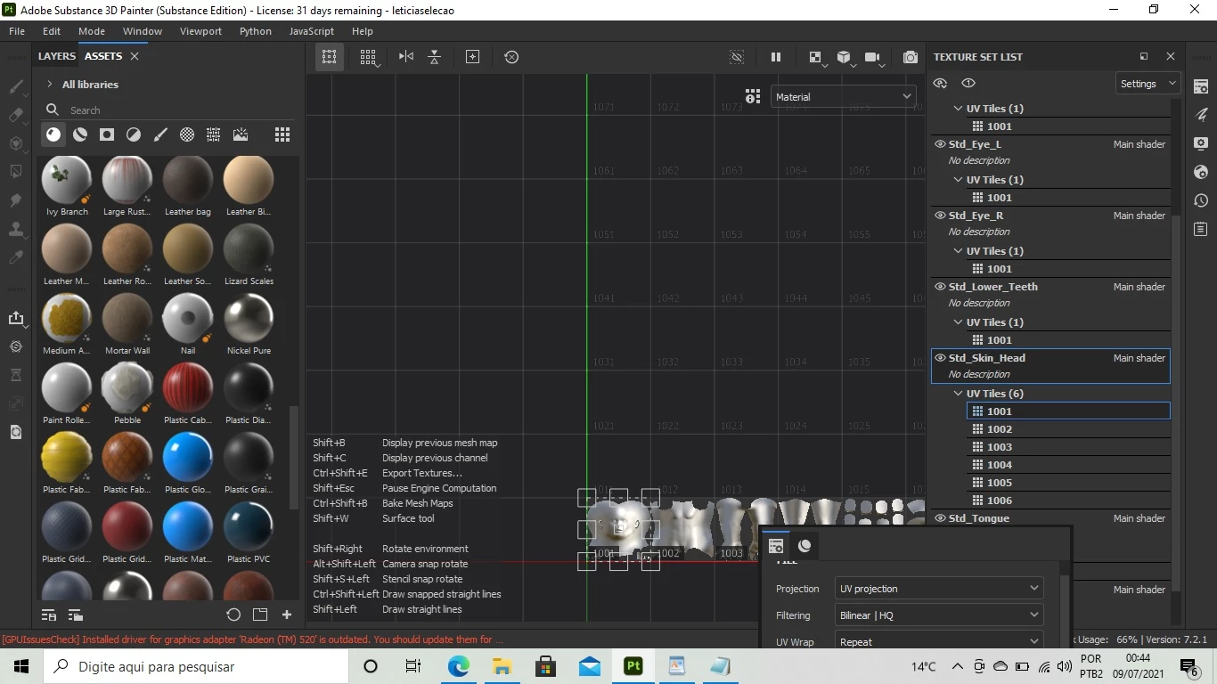The image size is (1217, 684).
Task: Open the Viewport menu
Action: pyautogui.click(x=200, y=31)
